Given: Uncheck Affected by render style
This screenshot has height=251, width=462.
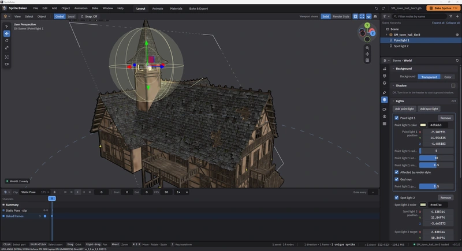Looking at the screenshot, I should tap(397, 172).
